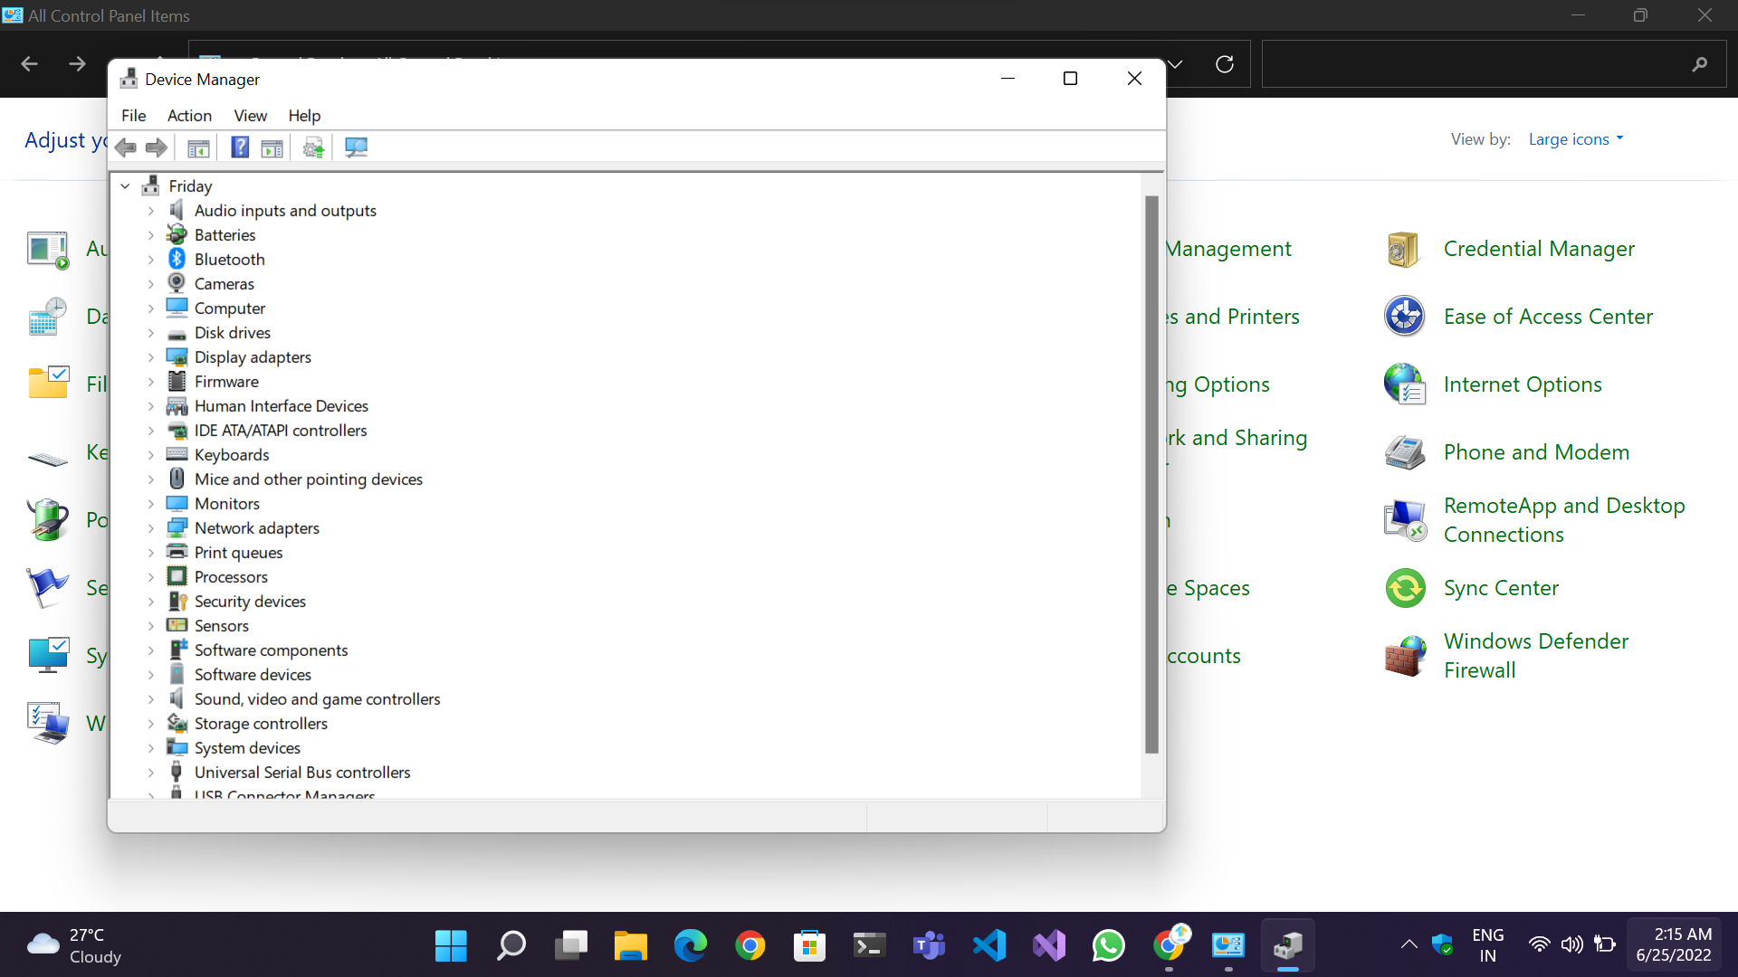The height and width of the screenshot is (977, 1738).
Task: Click the Help toolbar icon in Device Manager
Action: click(x=240, y=147)
